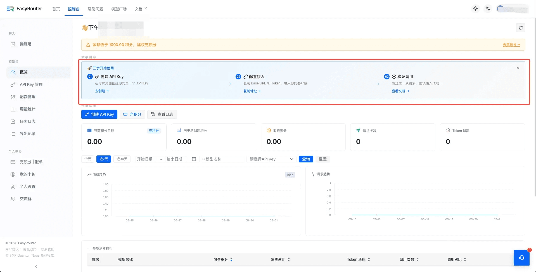
Task: Click the EasyRouter logo
Action: 24,9
